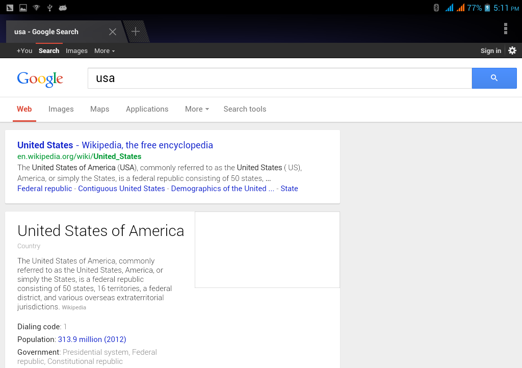522x368 pixels.
Task: Expand the More dropdown beside Applications
Action: 197,109
